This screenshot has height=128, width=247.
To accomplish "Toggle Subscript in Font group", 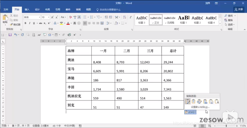I will coord(45,23).
